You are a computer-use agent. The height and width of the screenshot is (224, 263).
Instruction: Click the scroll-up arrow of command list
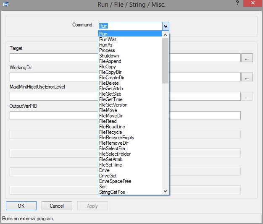tap(165, 35)
